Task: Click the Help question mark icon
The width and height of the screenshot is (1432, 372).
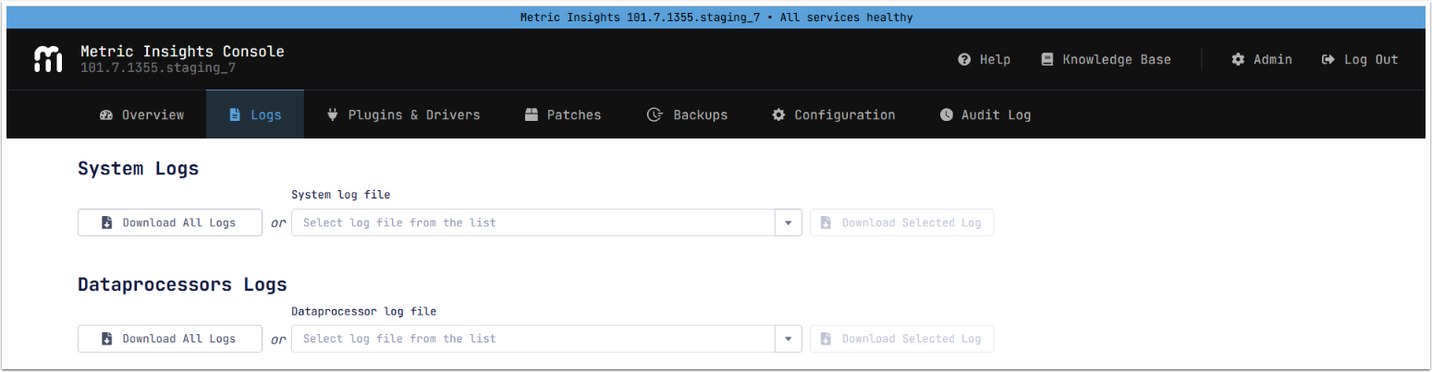Action: pyautogui.click(x=964, y=59)
